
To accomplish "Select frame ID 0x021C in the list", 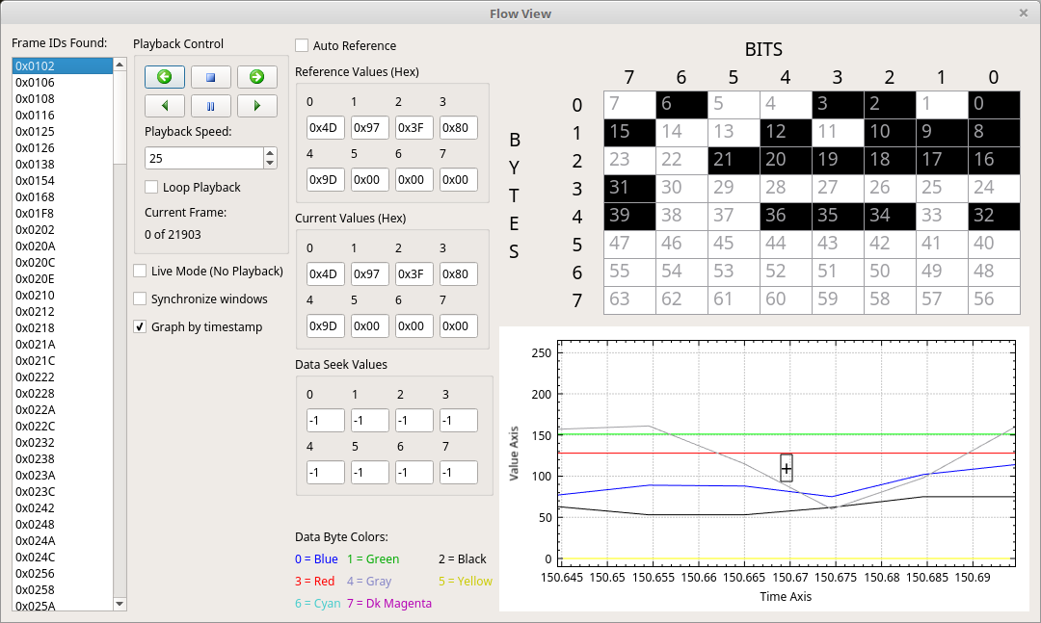I will (x=63, y=360).
